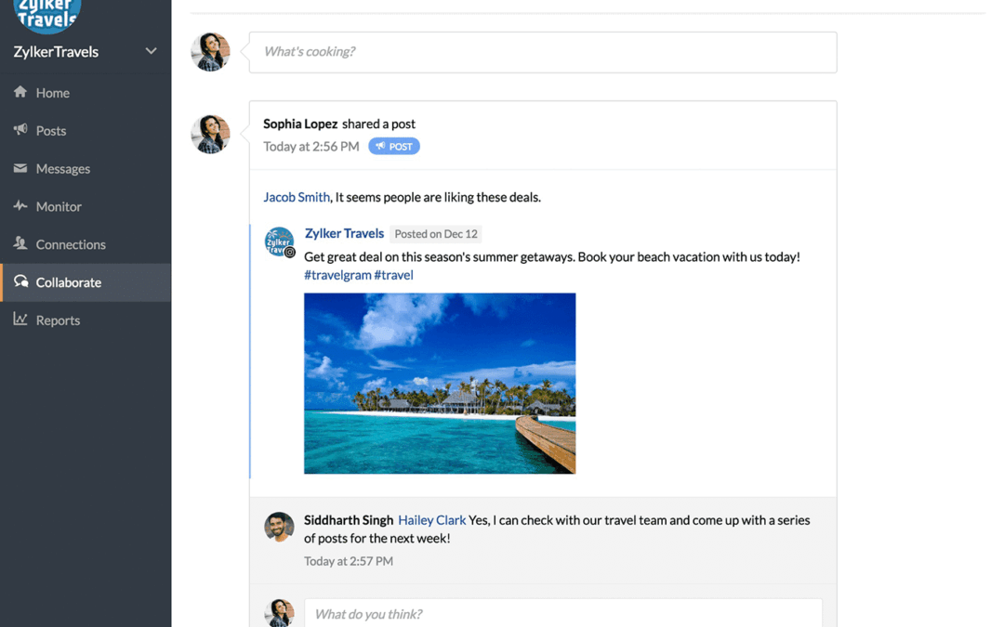Click avatar beside "What's cooking?" box
The image size is (1004, 627).
[210, 52]
